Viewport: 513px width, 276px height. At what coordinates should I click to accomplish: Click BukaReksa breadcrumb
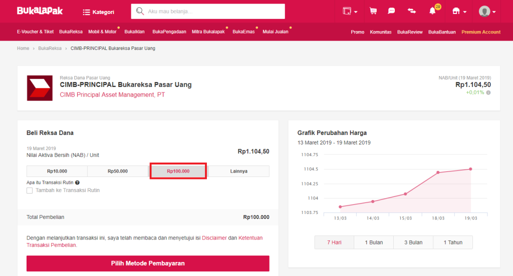50,48
